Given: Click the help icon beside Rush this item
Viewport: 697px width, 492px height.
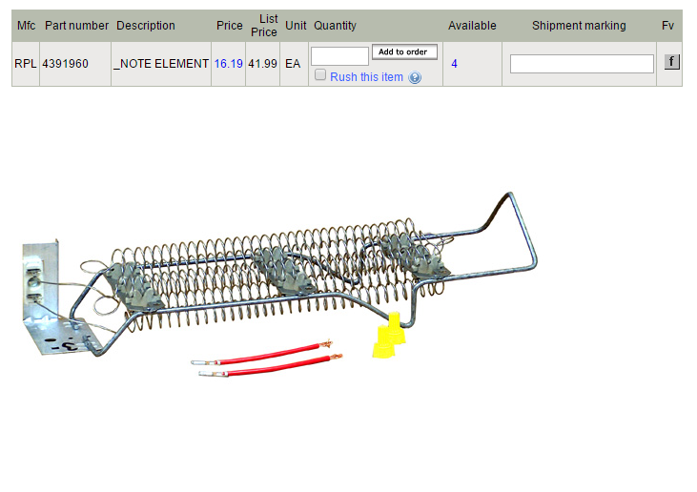Looking at the screenshot, I should click(414, 77).
